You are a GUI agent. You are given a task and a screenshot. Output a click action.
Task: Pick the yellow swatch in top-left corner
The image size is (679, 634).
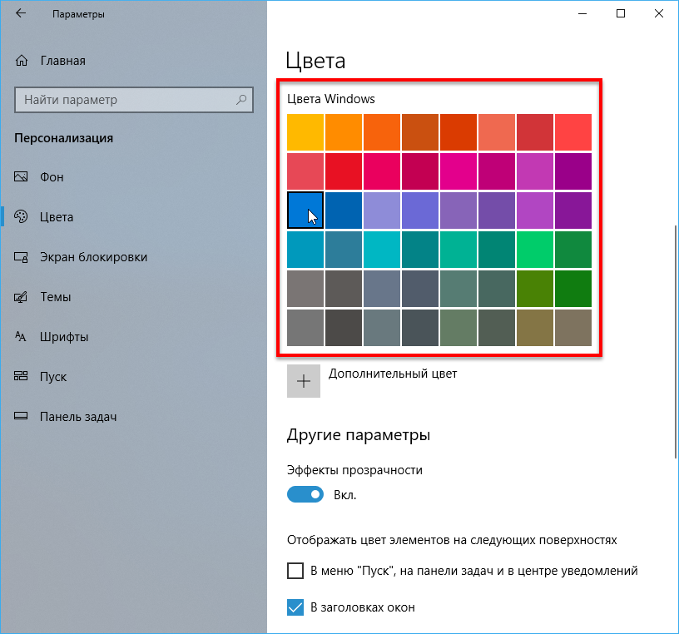305,132
